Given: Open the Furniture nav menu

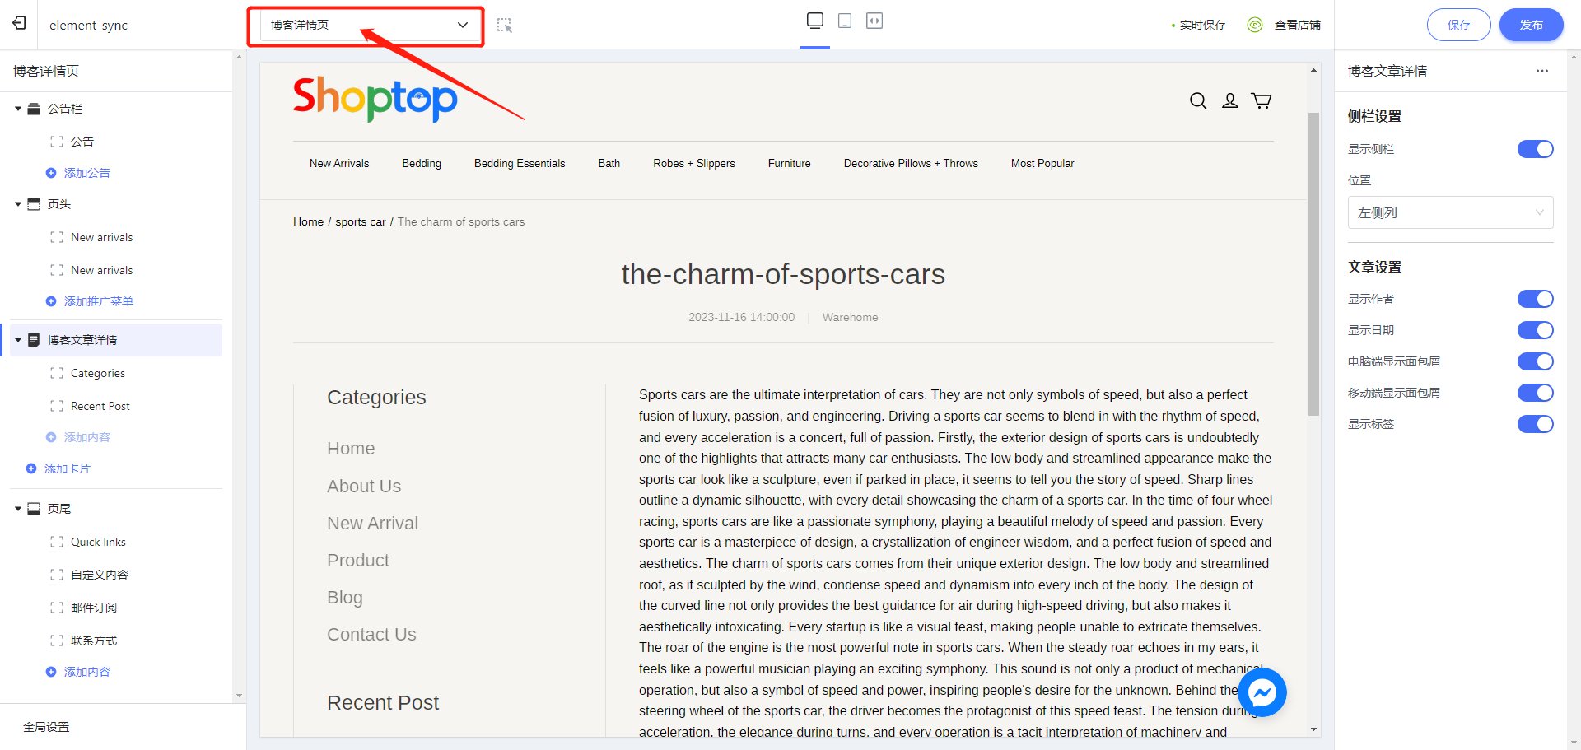Looking at the screenshot, I should coord(790,164).
